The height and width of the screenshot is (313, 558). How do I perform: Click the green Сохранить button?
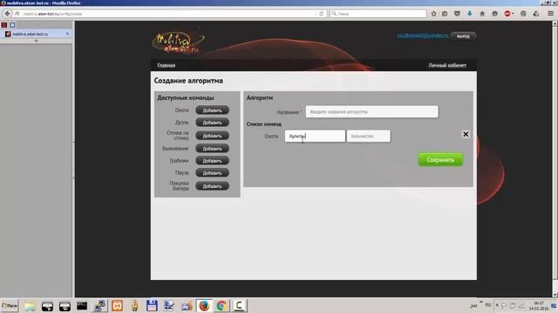click(x=440, y=160)
